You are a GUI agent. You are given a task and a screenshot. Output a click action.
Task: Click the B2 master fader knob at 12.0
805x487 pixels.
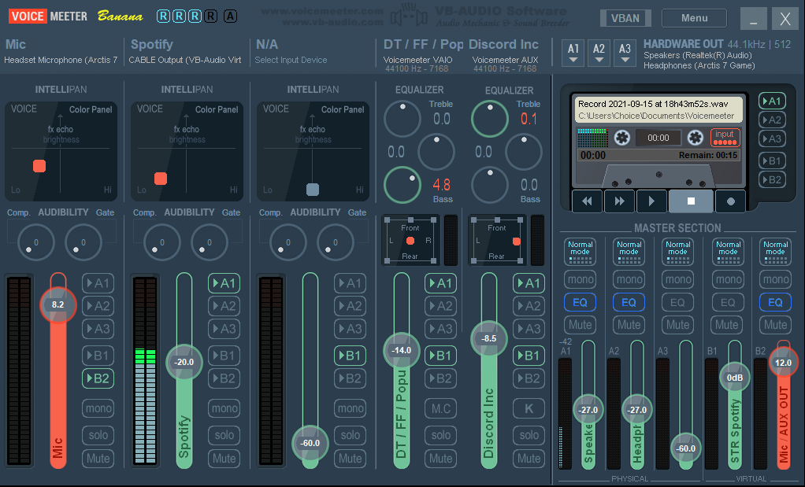pos(784,363)
